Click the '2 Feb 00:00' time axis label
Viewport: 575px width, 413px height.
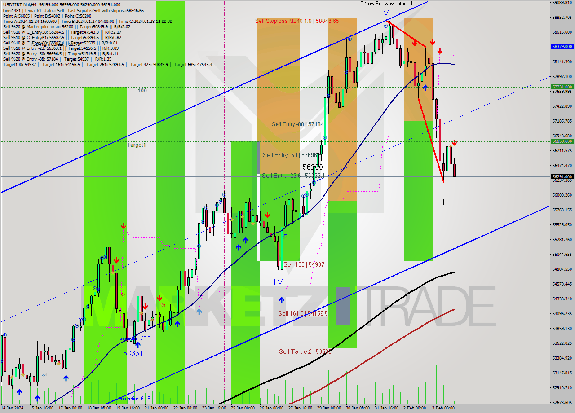click(x=415, y=408)
